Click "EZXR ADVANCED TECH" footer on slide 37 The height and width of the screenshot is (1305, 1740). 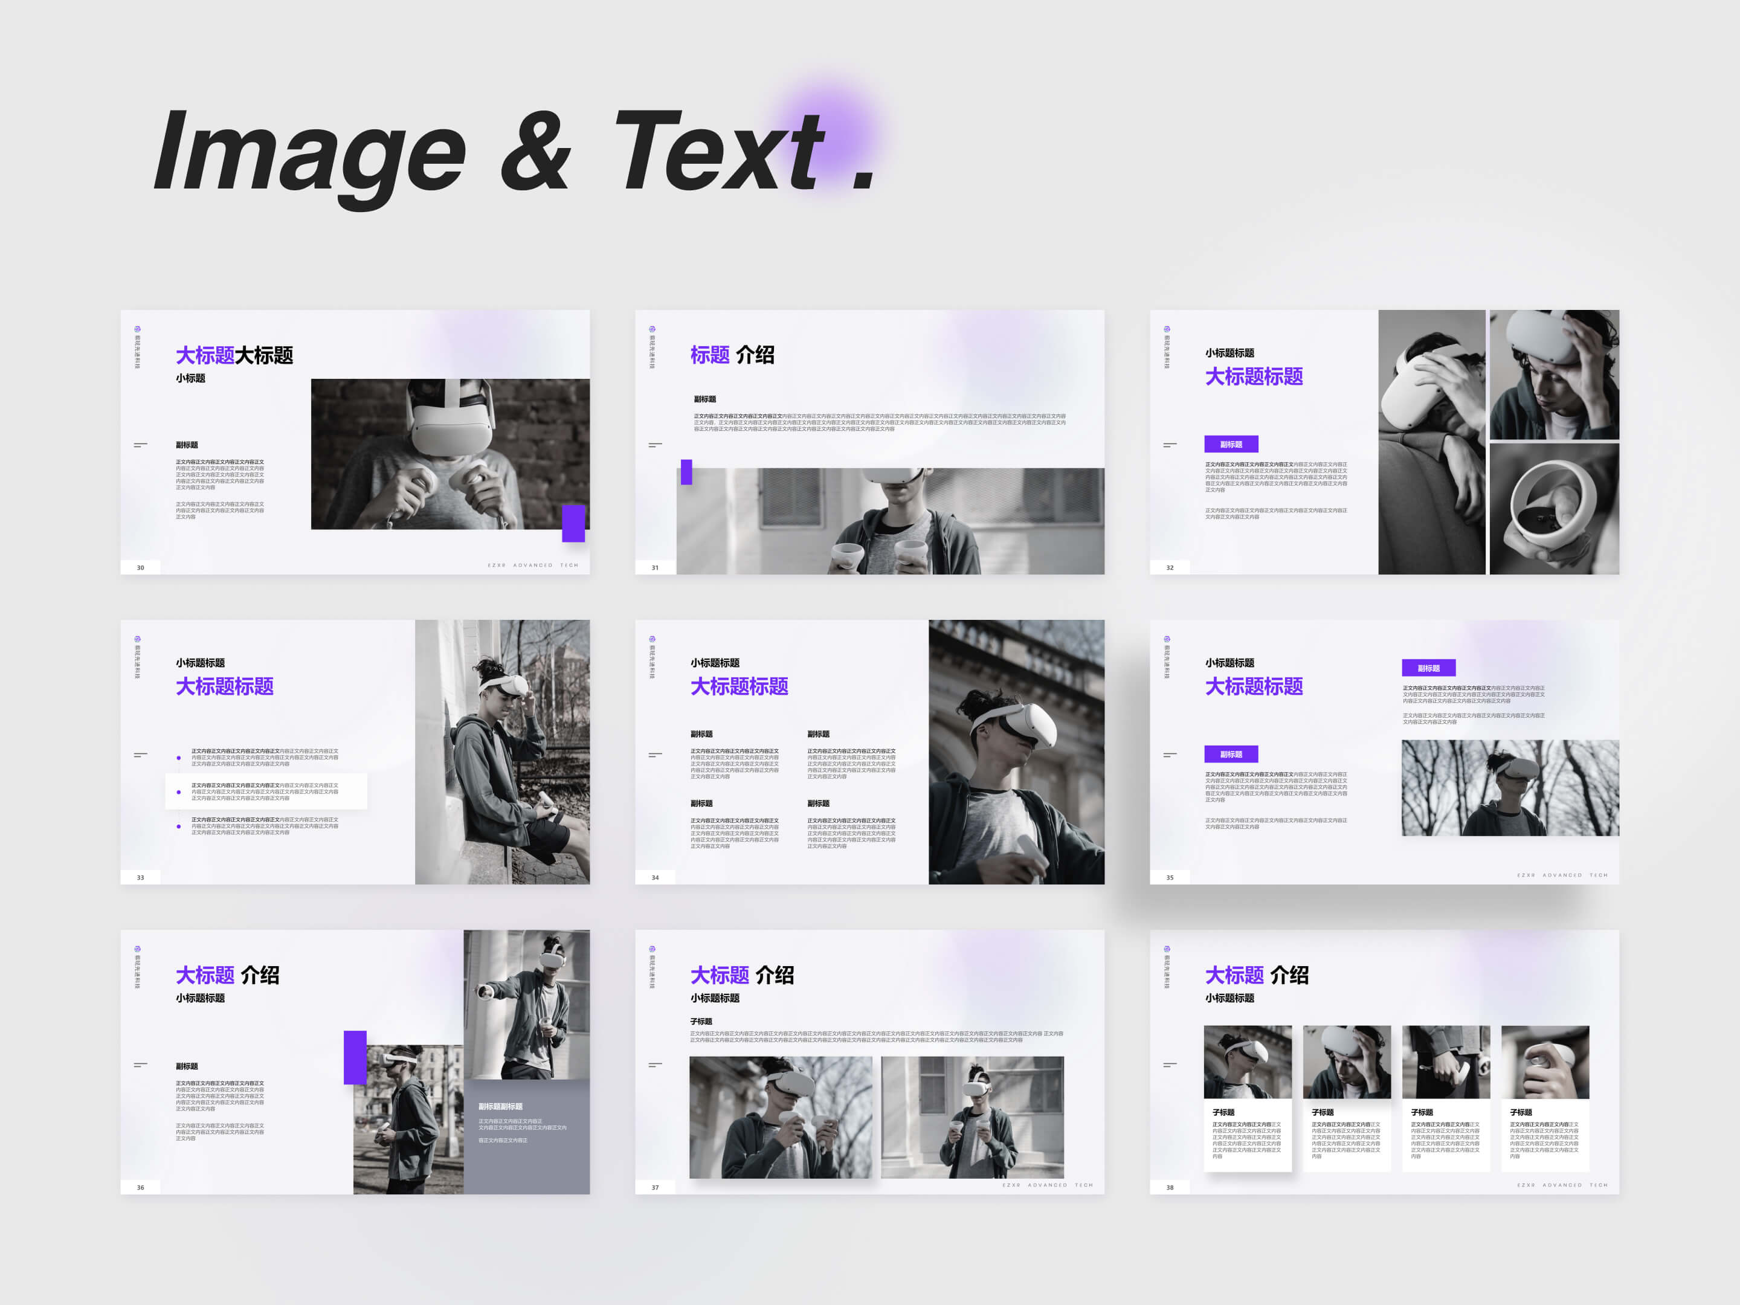(1048, 1185)
